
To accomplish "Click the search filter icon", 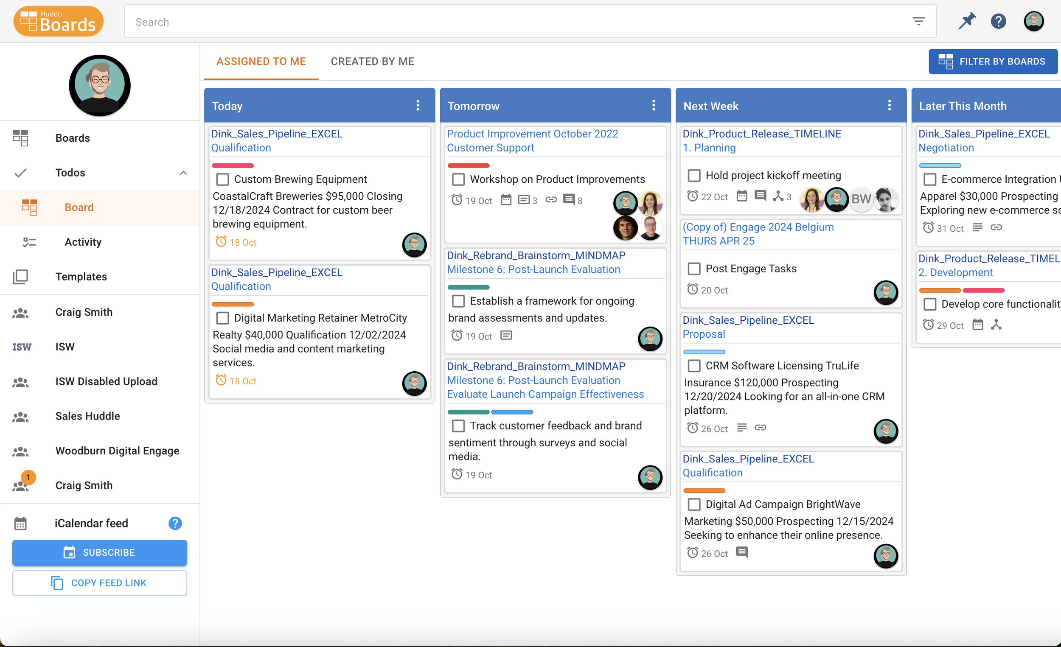I will 918,21.
